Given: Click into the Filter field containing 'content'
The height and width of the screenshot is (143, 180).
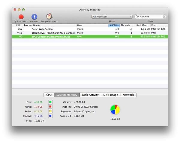Looking at the screenshot, I should [x=150, y=17].
